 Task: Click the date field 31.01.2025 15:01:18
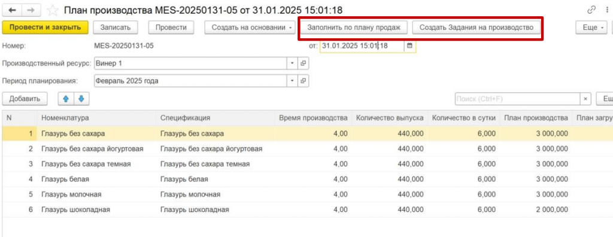[362, 45]
